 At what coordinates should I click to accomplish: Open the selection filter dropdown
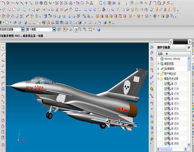click(x=23, y=29)
